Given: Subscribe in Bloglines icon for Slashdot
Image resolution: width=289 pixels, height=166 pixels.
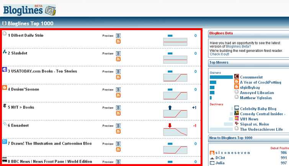Looking at the screenshot, I should coord(118,53).
